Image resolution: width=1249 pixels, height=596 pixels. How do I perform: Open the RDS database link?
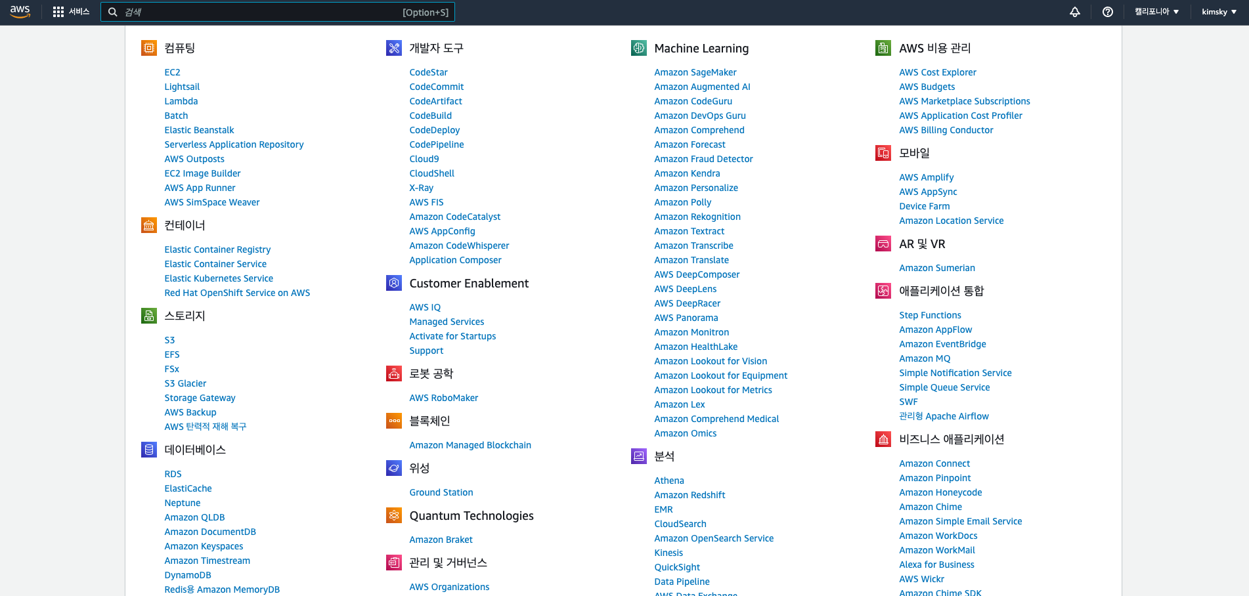(173, 474)
